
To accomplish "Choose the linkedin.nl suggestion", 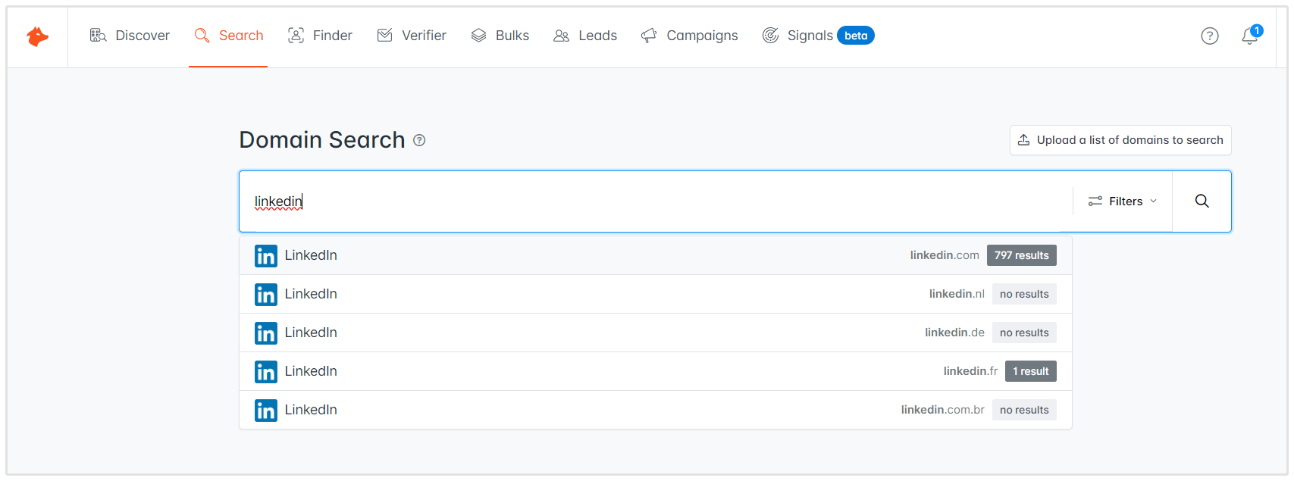I will pos(655,294).
